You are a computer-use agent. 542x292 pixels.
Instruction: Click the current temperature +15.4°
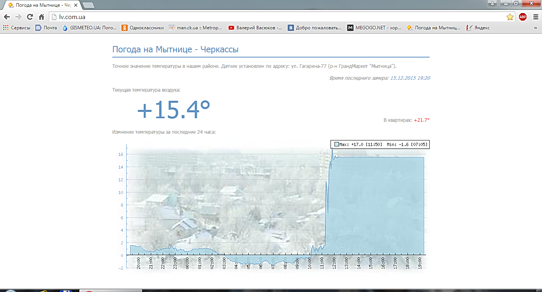[x=173, y=110]
